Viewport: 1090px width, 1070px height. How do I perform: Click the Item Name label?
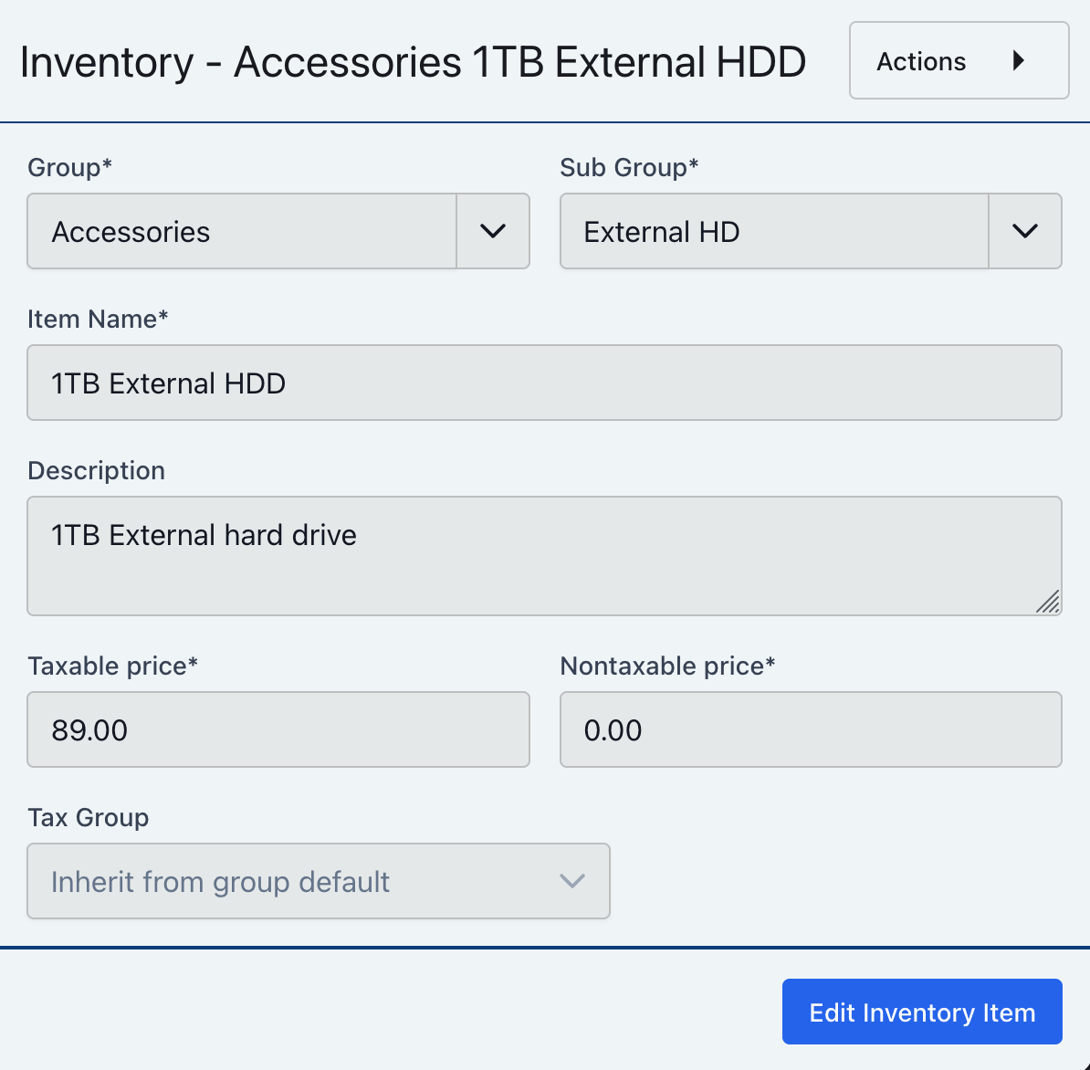[x=98, y=320]
